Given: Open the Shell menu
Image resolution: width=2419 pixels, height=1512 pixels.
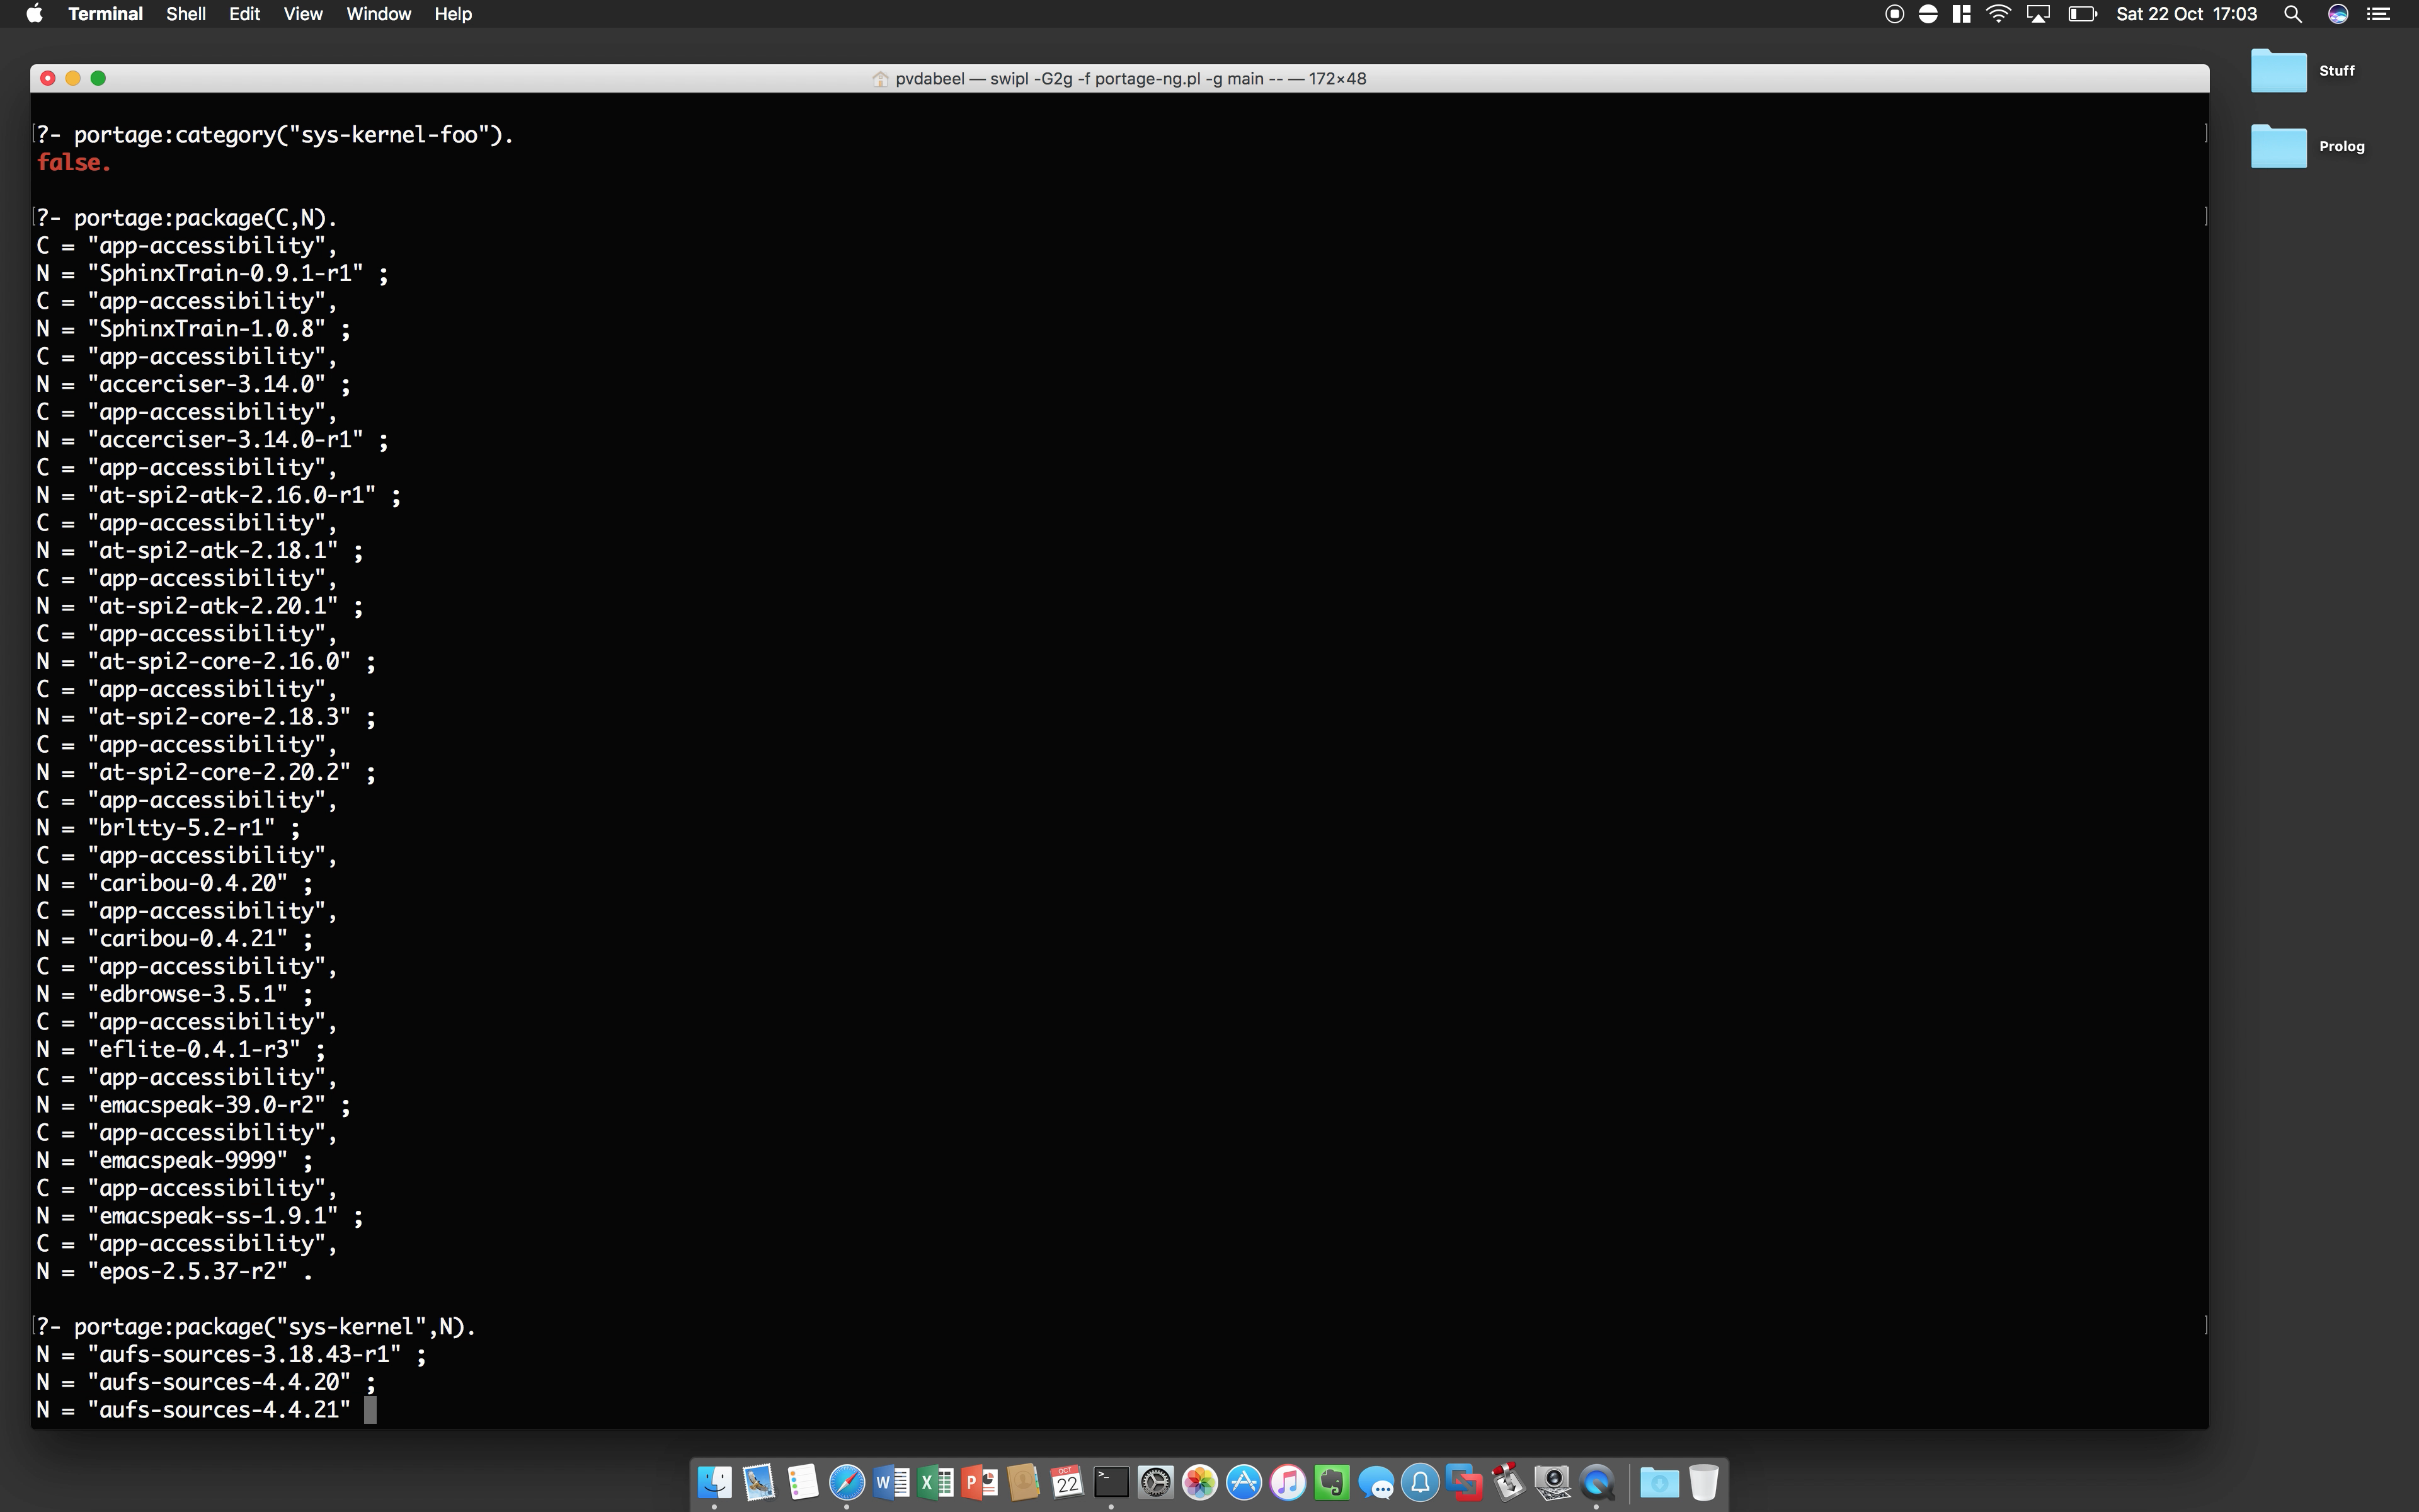Looking at the screenshot, I should point(185,14).
